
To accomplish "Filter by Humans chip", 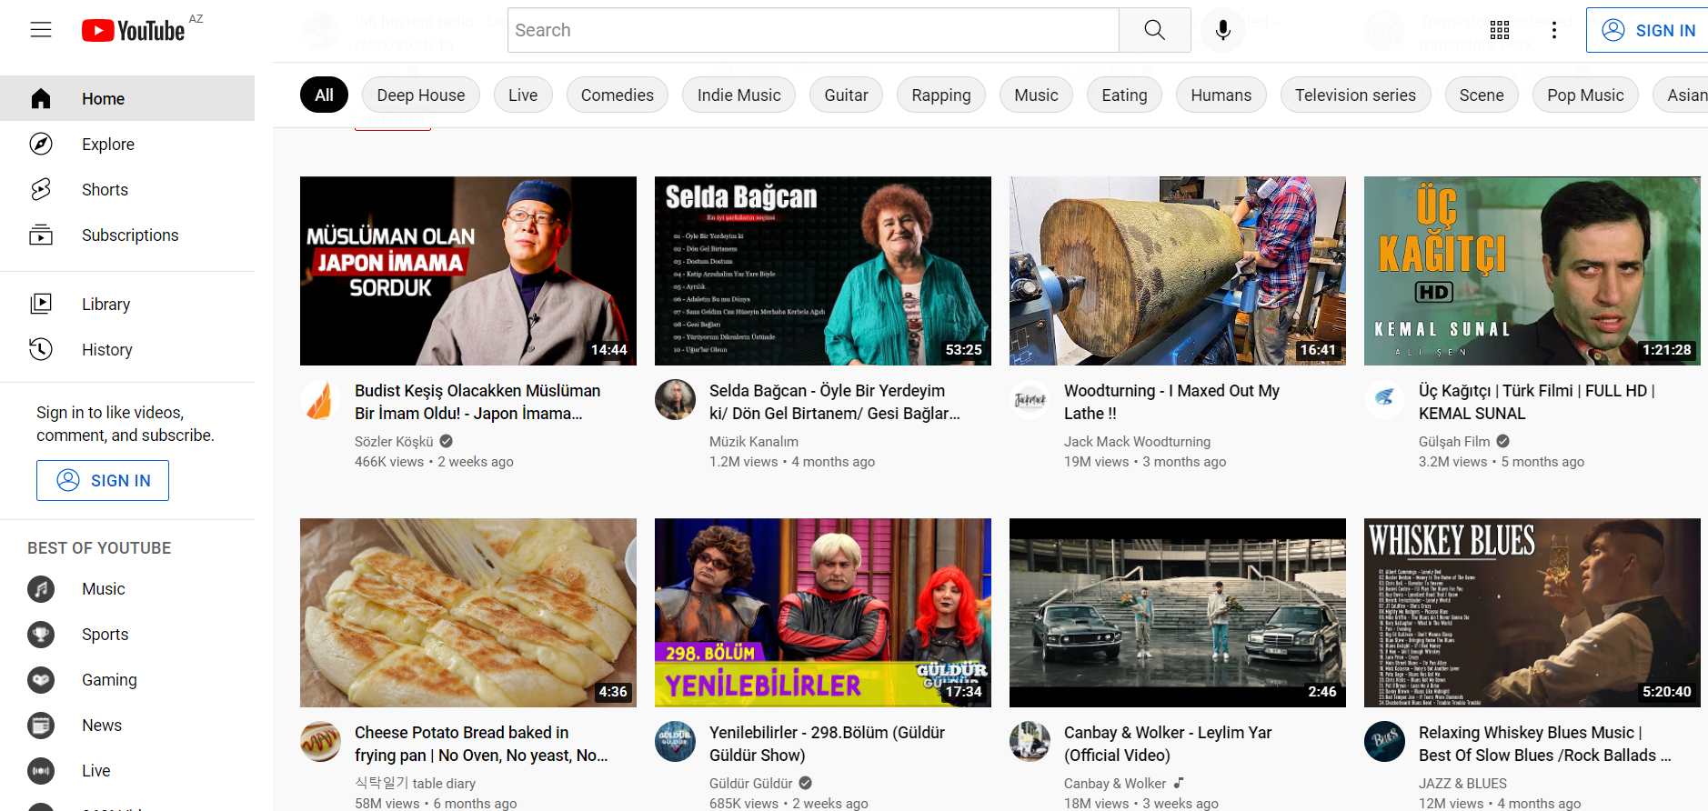I will pos(1221,95).
